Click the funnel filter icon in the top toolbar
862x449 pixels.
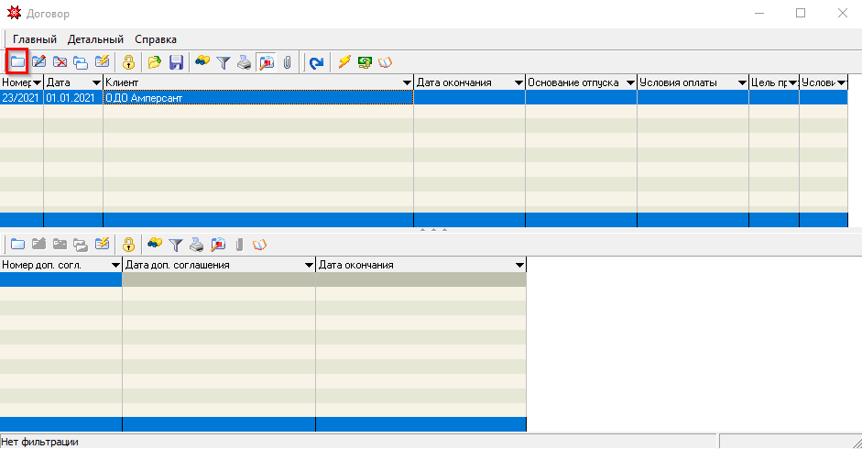click(224, 62)
